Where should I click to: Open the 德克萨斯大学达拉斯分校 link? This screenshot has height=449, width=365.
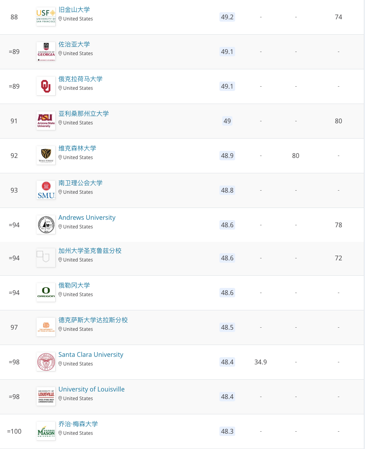pyautogui.click(x=93, y=320)
